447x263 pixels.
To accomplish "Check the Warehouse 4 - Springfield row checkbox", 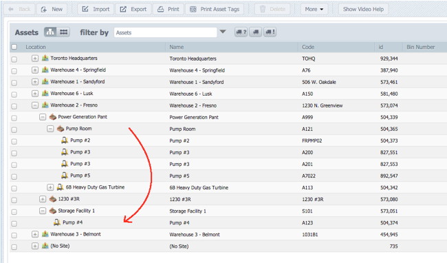I will pyautogui.click(x=14, y=71).
